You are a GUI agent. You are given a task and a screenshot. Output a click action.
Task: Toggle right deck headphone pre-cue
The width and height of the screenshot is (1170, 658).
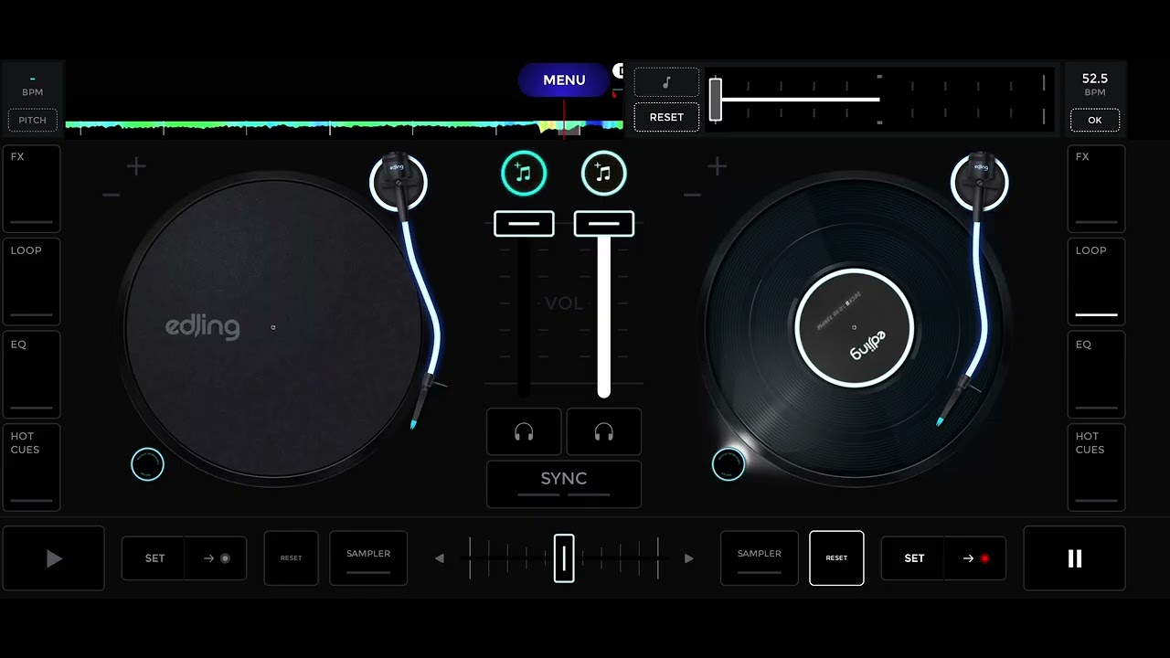(x=604, y=432)
